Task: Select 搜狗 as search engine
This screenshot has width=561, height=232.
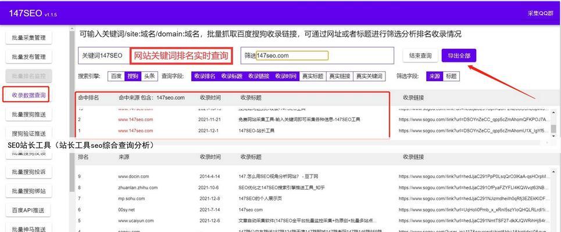Action: (133, 76)
